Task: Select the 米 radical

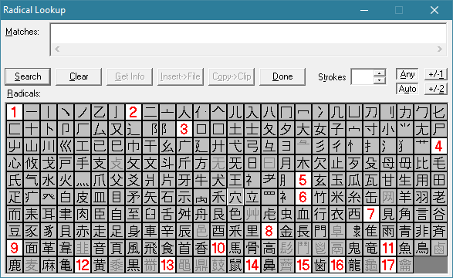Action: pos(337,197)
